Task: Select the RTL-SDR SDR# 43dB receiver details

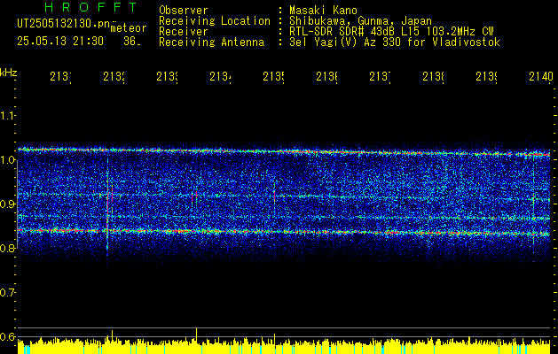Action: tap(391, 32)
